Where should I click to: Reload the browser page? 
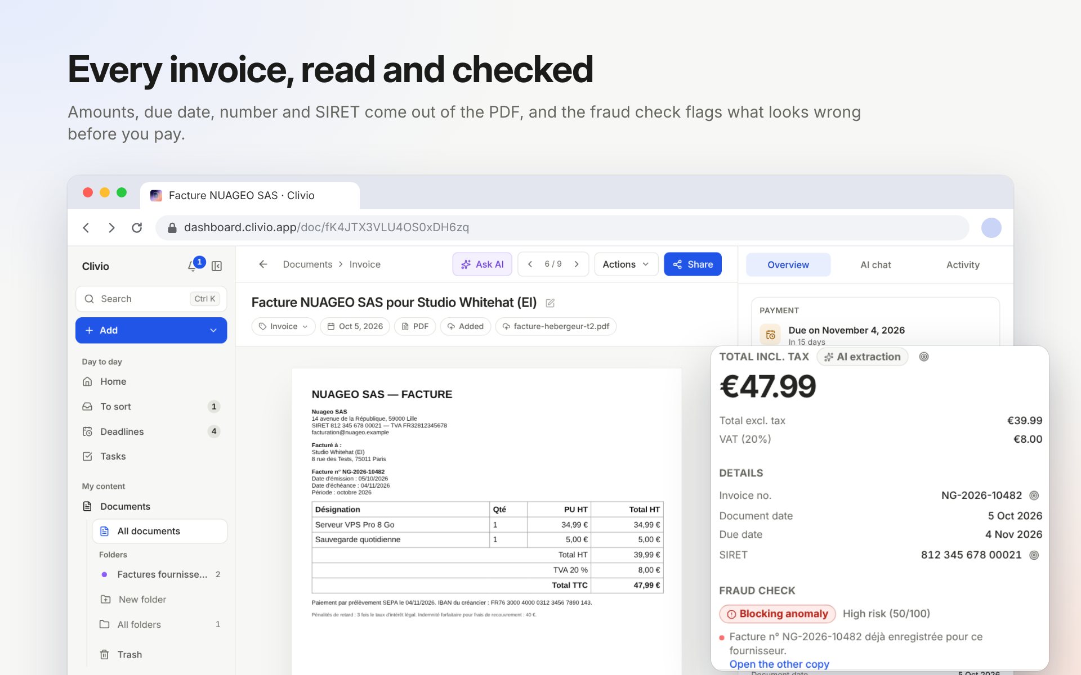[x=137, y=228]
